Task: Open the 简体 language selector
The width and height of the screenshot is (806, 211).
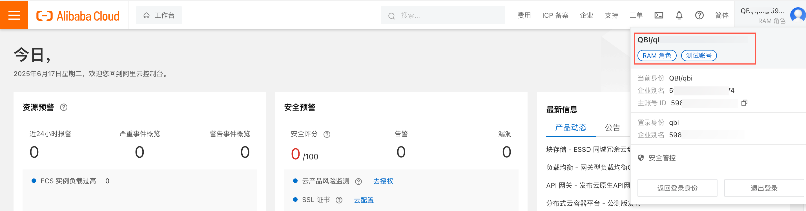Action: [721, 15]
